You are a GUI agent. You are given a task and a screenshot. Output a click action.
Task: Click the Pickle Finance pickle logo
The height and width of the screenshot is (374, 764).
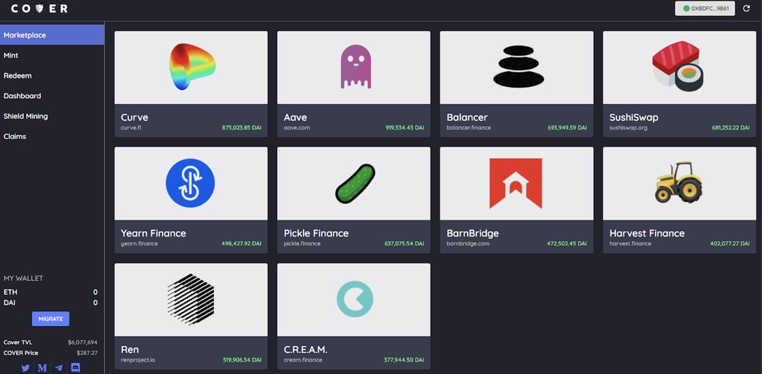(355, 184)
